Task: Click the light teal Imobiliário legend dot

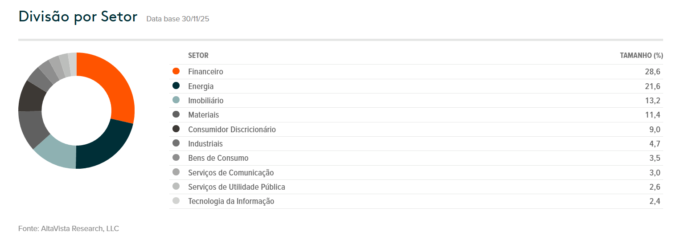Action: [x=176, y=100]
